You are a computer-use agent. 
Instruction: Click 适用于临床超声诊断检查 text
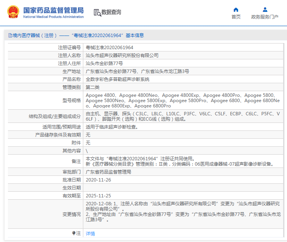coord(112,127)
